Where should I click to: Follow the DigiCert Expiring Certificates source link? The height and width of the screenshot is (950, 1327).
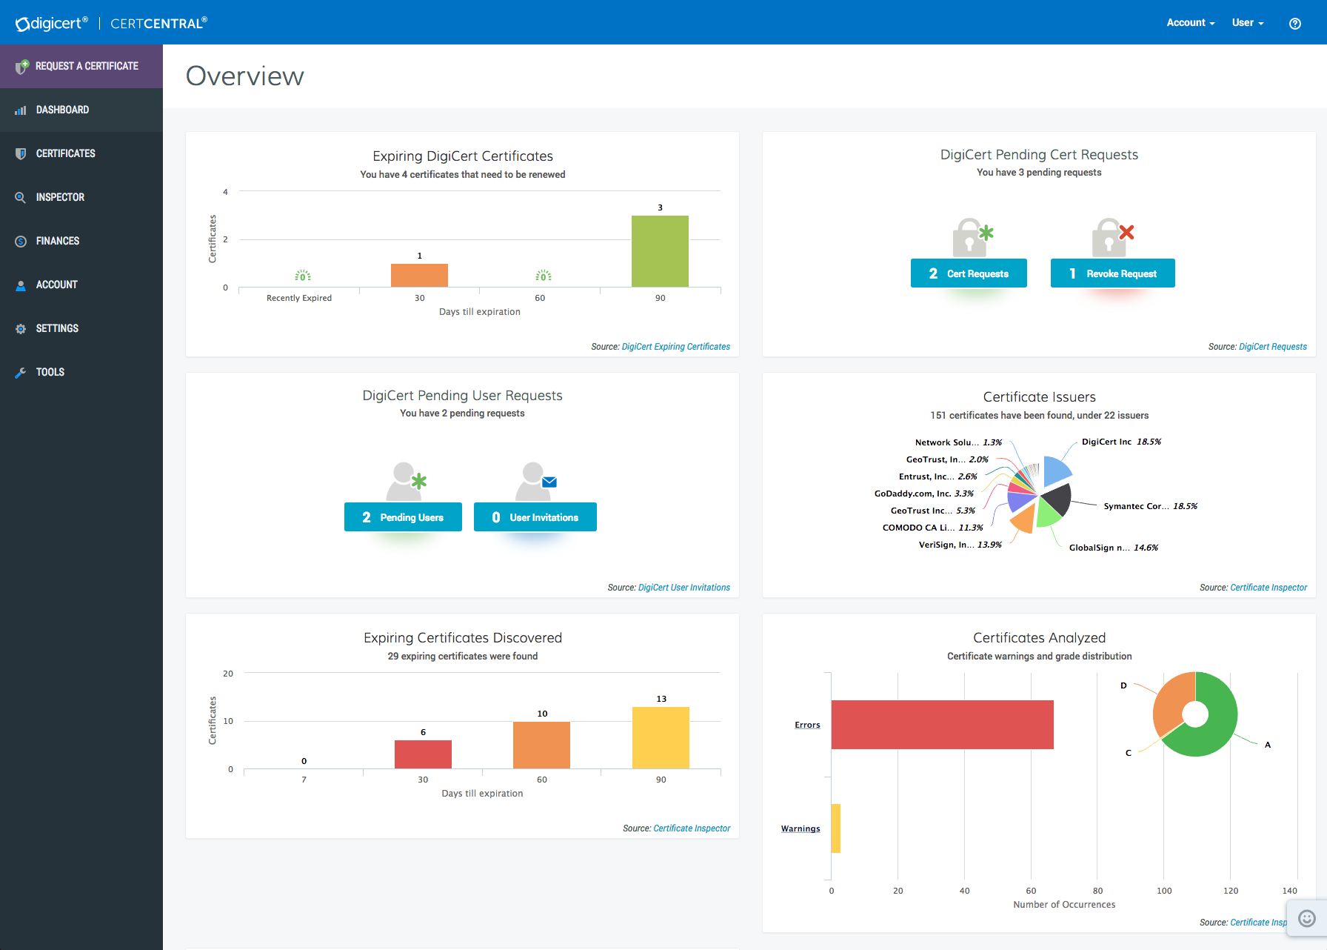675,347
